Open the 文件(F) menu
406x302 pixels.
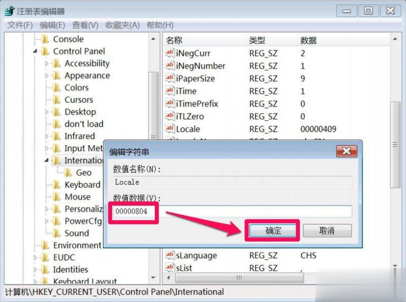tap(20, 25)
